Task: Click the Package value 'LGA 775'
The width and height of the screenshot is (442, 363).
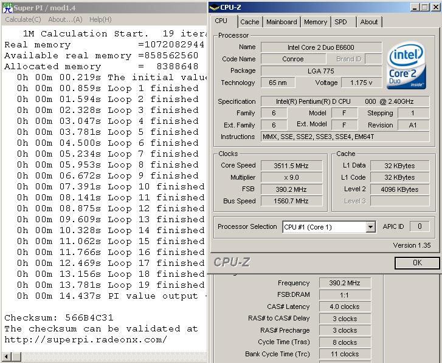Action: coord(321,71)
